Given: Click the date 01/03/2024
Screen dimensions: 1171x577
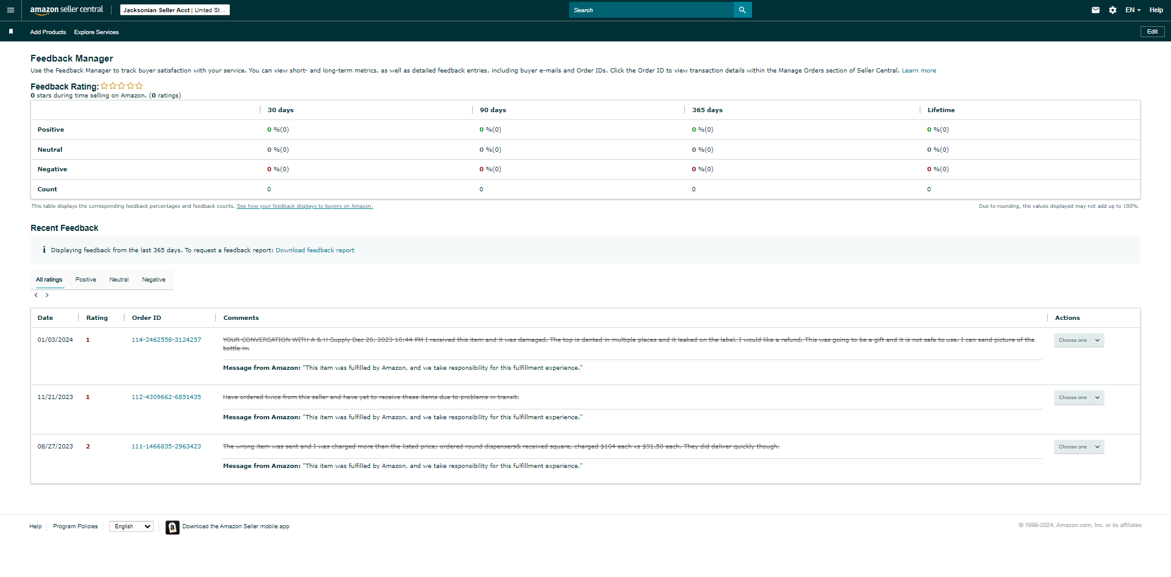Looking at the screenshot, I should pos(55,340).
